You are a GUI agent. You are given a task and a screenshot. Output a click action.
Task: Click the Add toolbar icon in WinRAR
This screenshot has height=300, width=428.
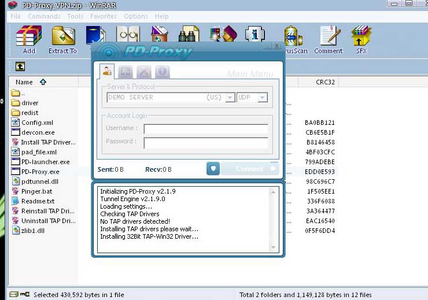pos(29,39)
